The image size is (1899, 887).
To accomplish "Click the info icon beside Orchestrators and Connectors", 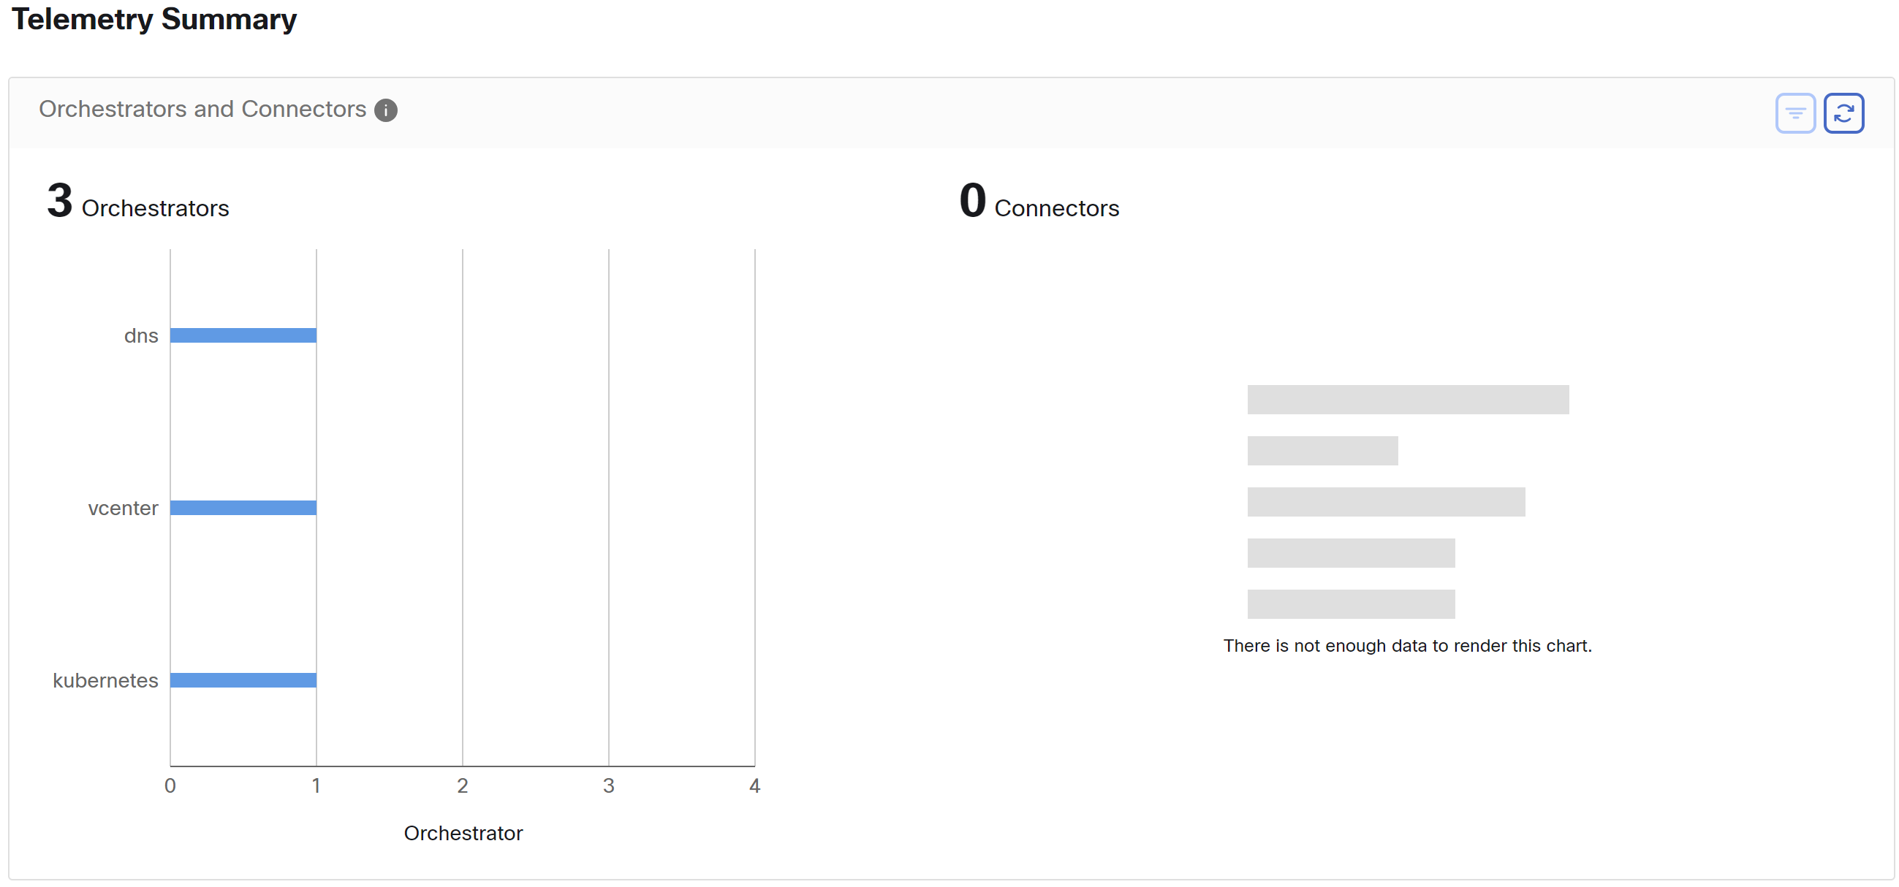I will [385, 110].
